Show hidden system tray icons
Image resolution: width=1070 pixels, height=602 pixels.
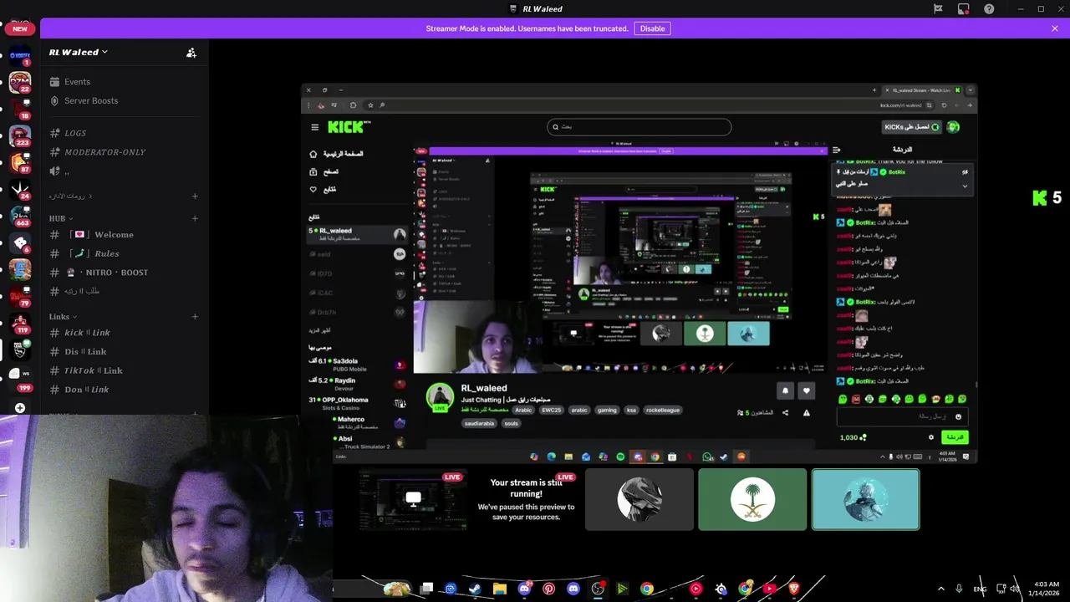pos(940,589)
